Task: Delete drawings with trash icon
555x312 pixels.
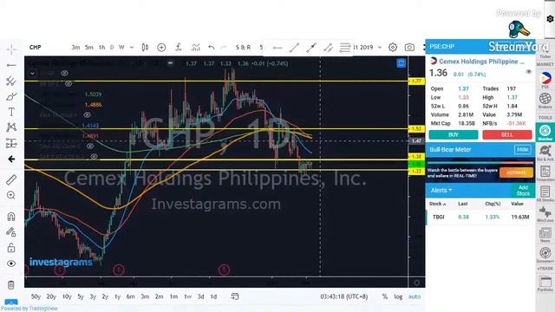Action: click(x=11, y=285)
